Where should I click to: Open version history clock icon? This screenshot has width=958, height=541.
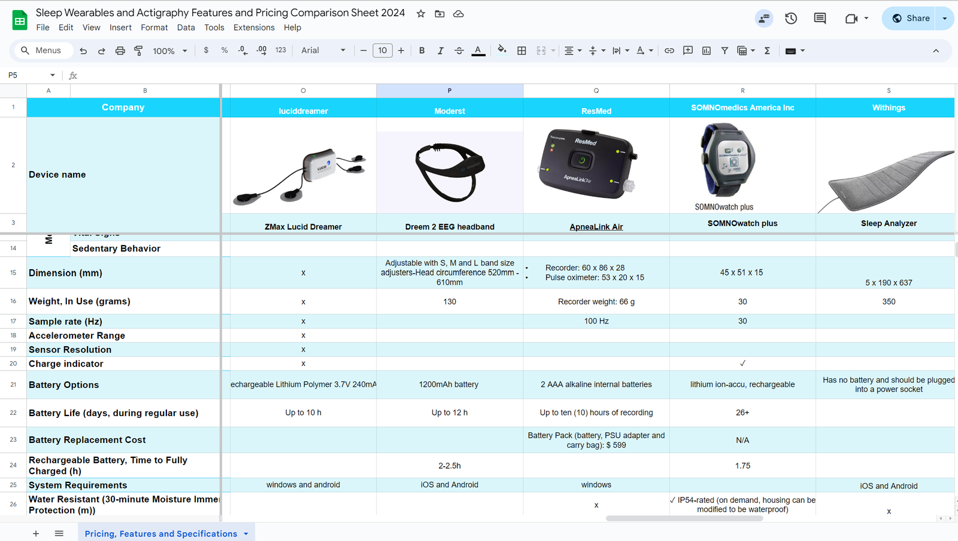tap(791, 19)
